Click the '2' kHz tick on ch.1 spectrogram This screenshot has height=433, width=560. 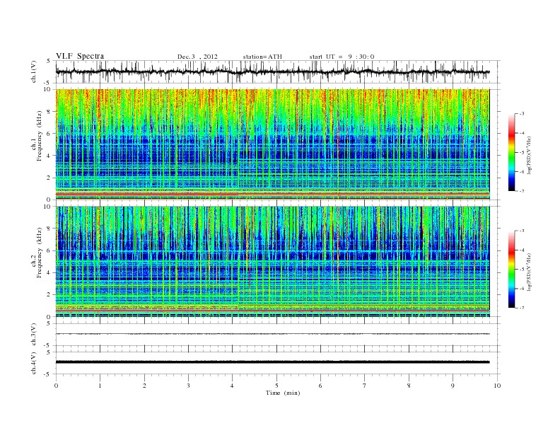[49, 178]
